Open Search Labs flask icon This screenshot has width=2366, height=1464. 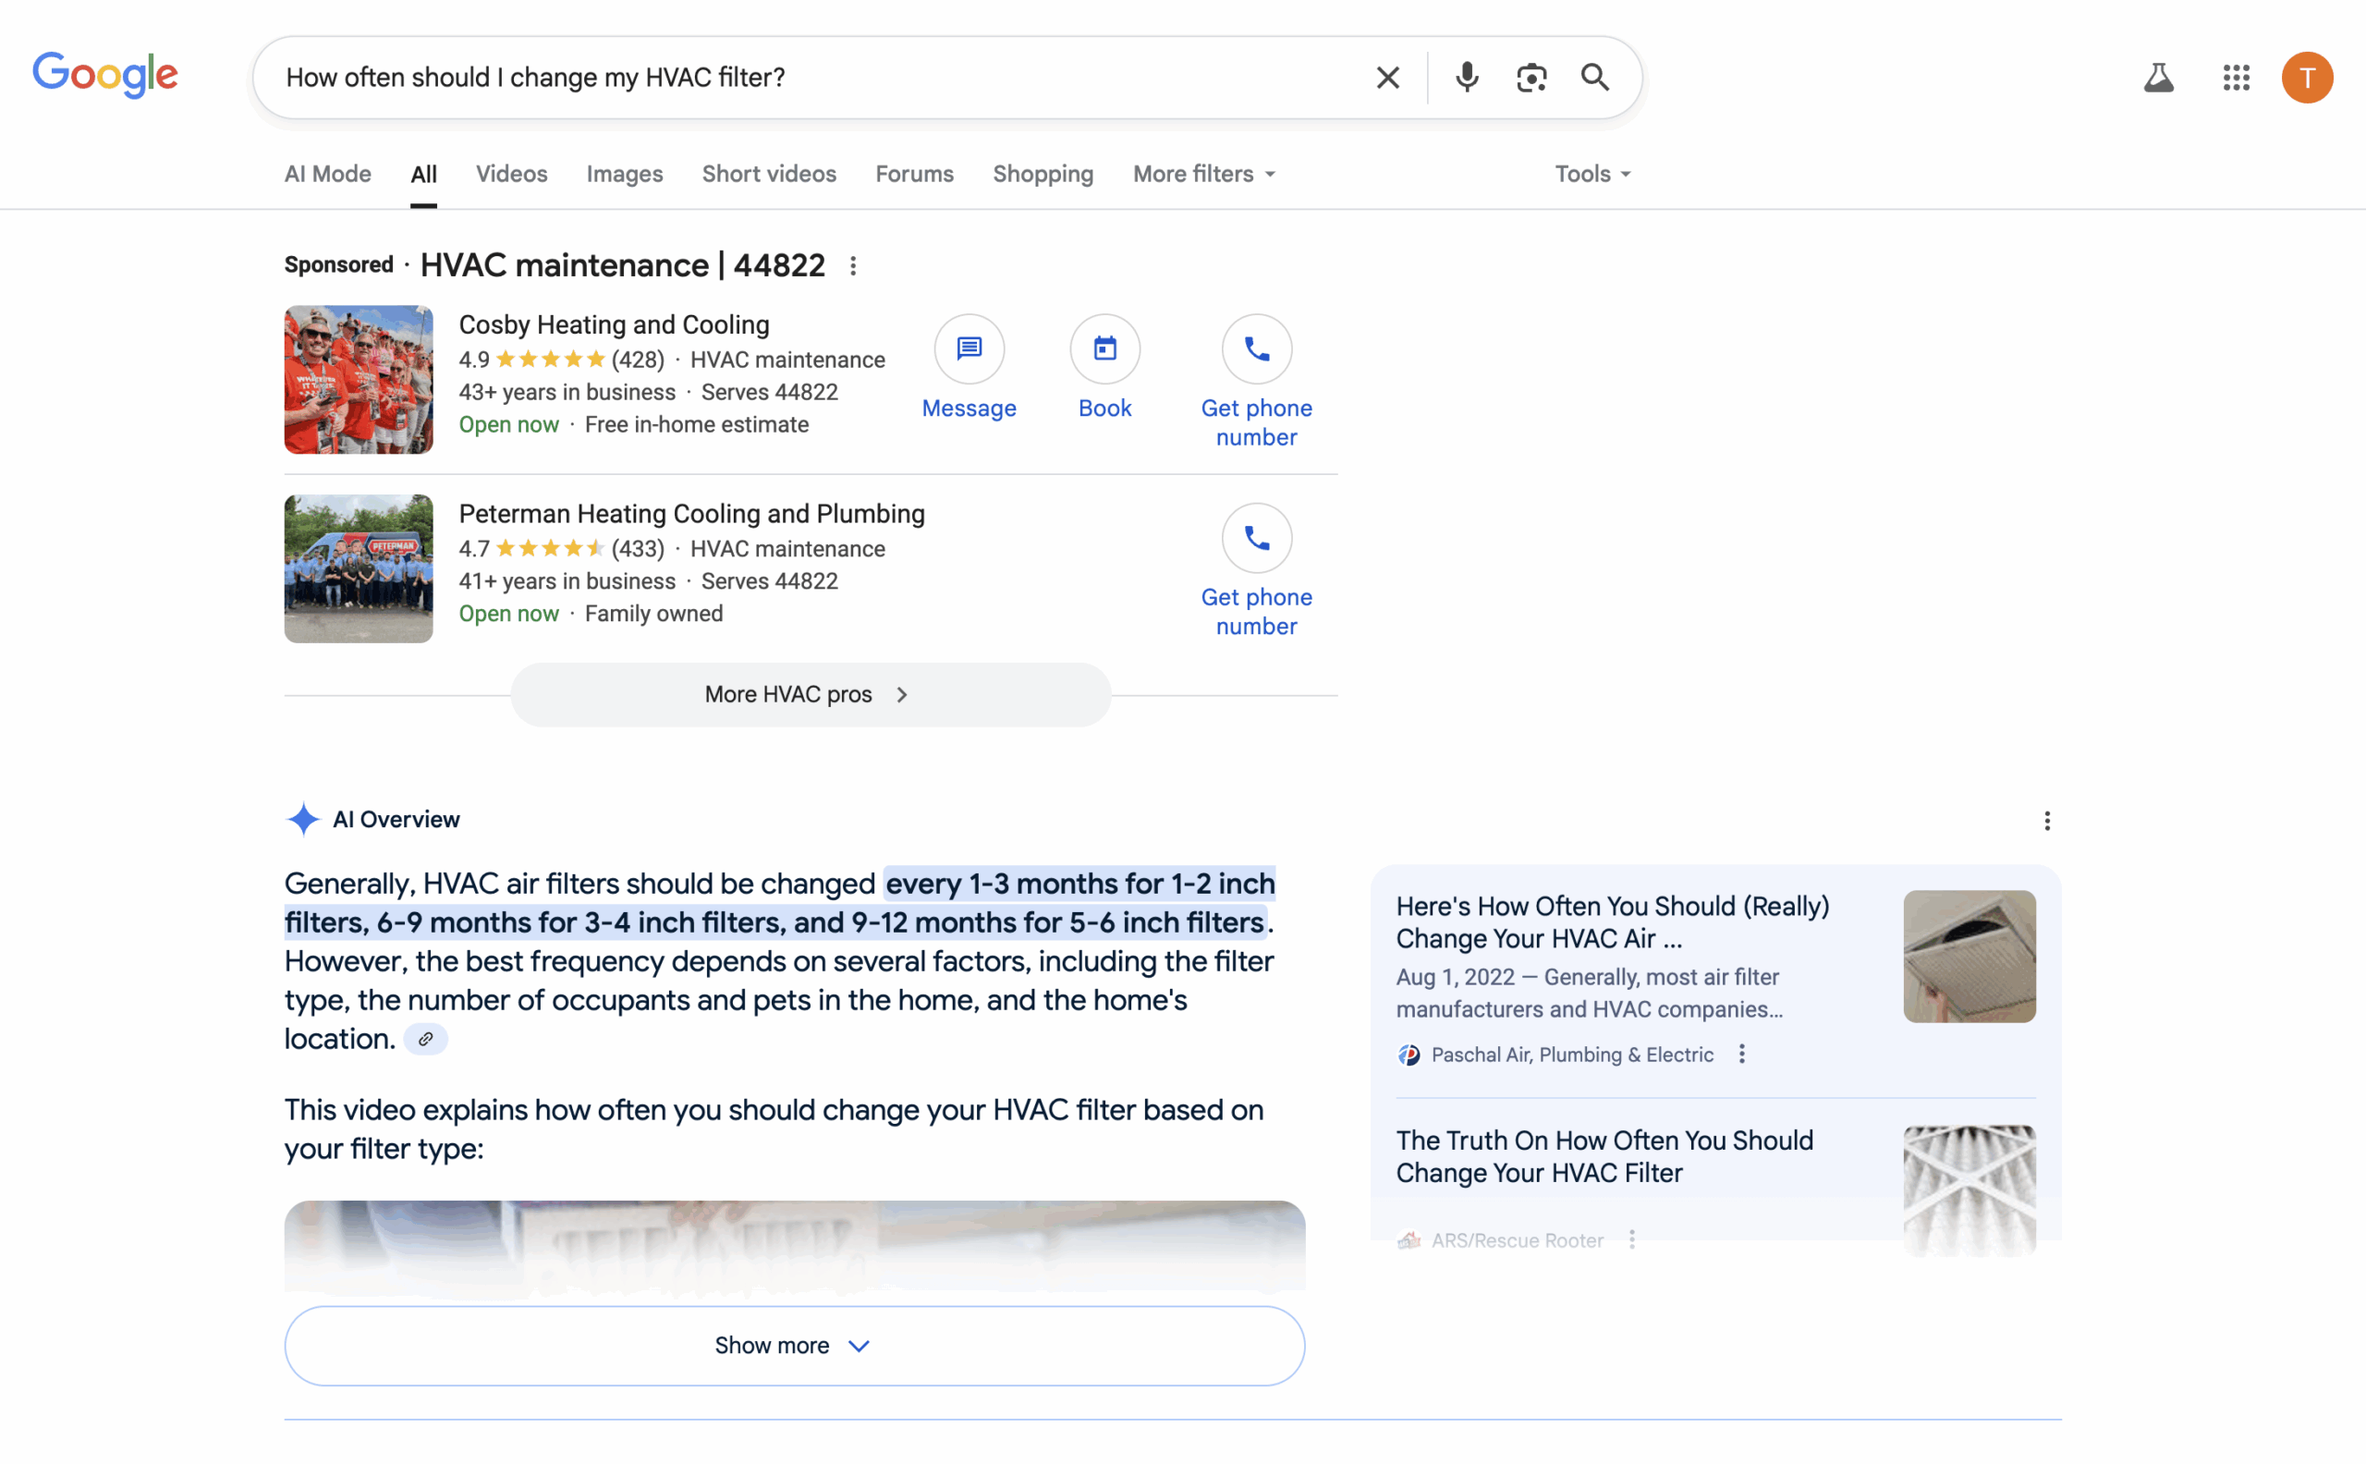(x=2158, y=78)
